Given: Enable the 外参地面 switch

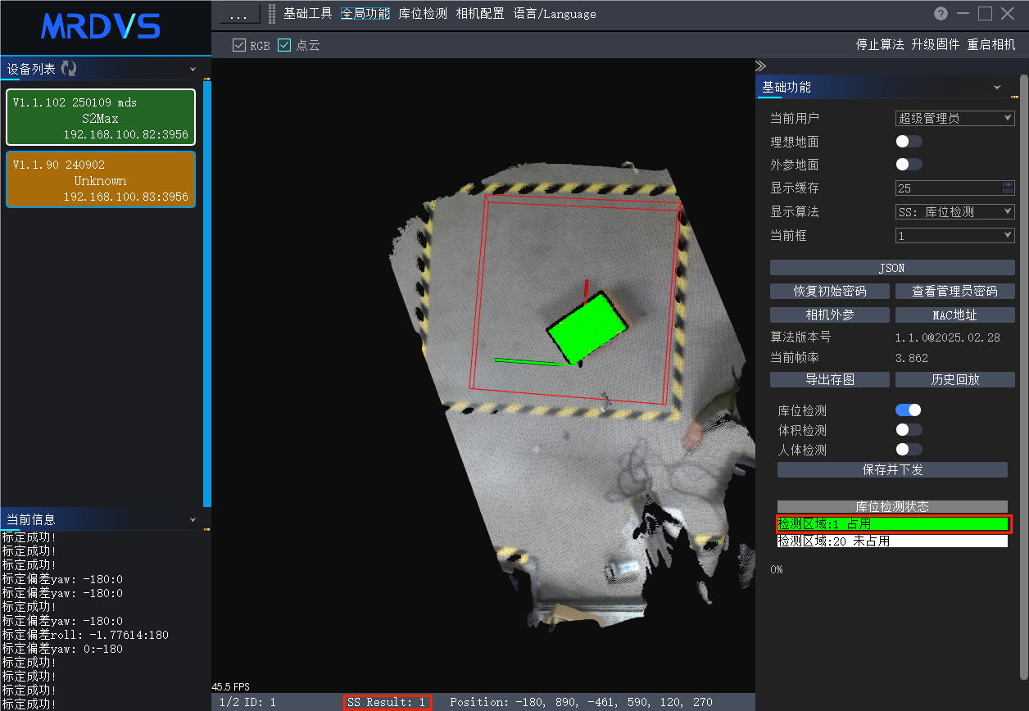Looking at the screenshot, I should tap(909, 165).
